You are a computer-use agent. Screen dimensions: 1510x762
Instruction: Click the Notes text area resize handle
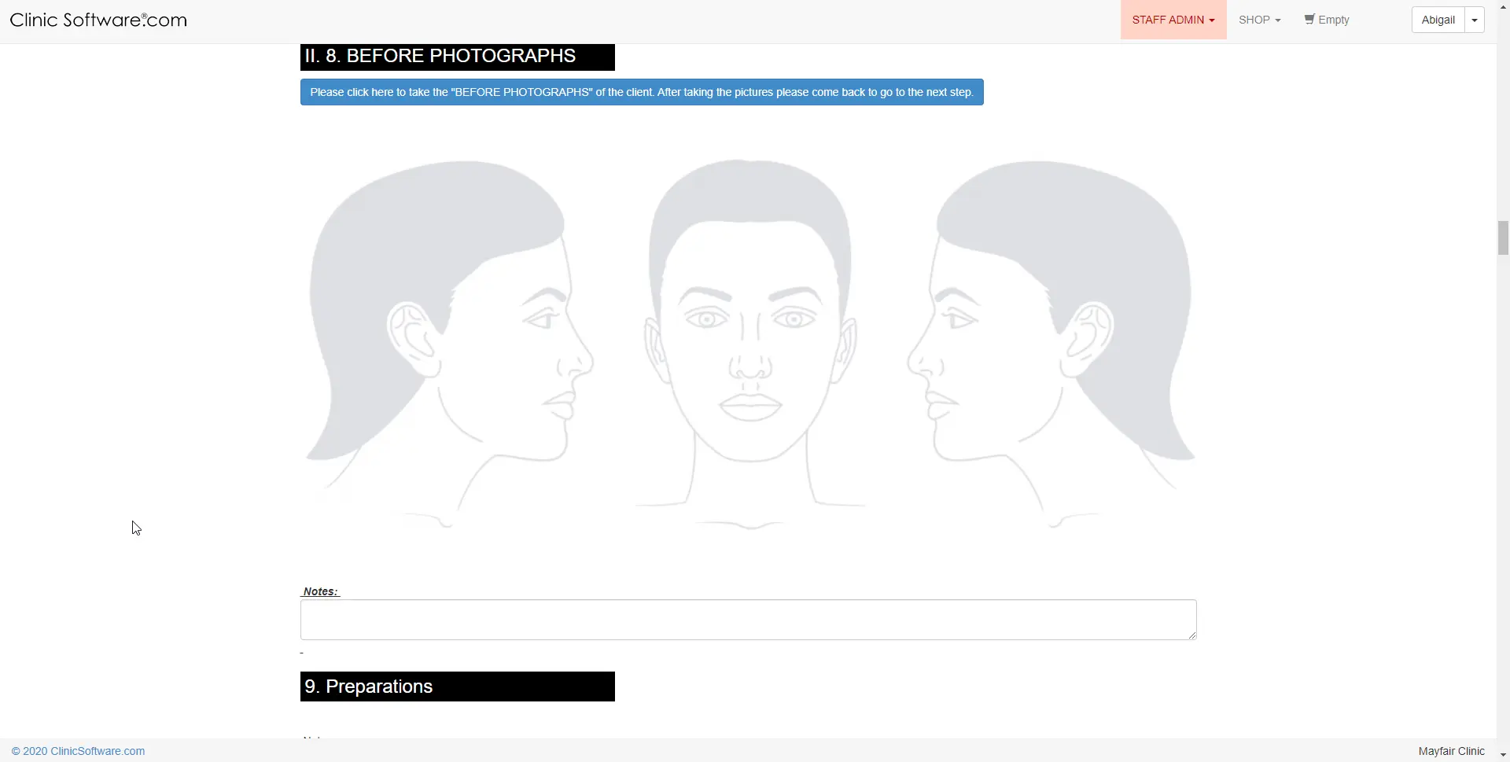[x=1192, y=635]
